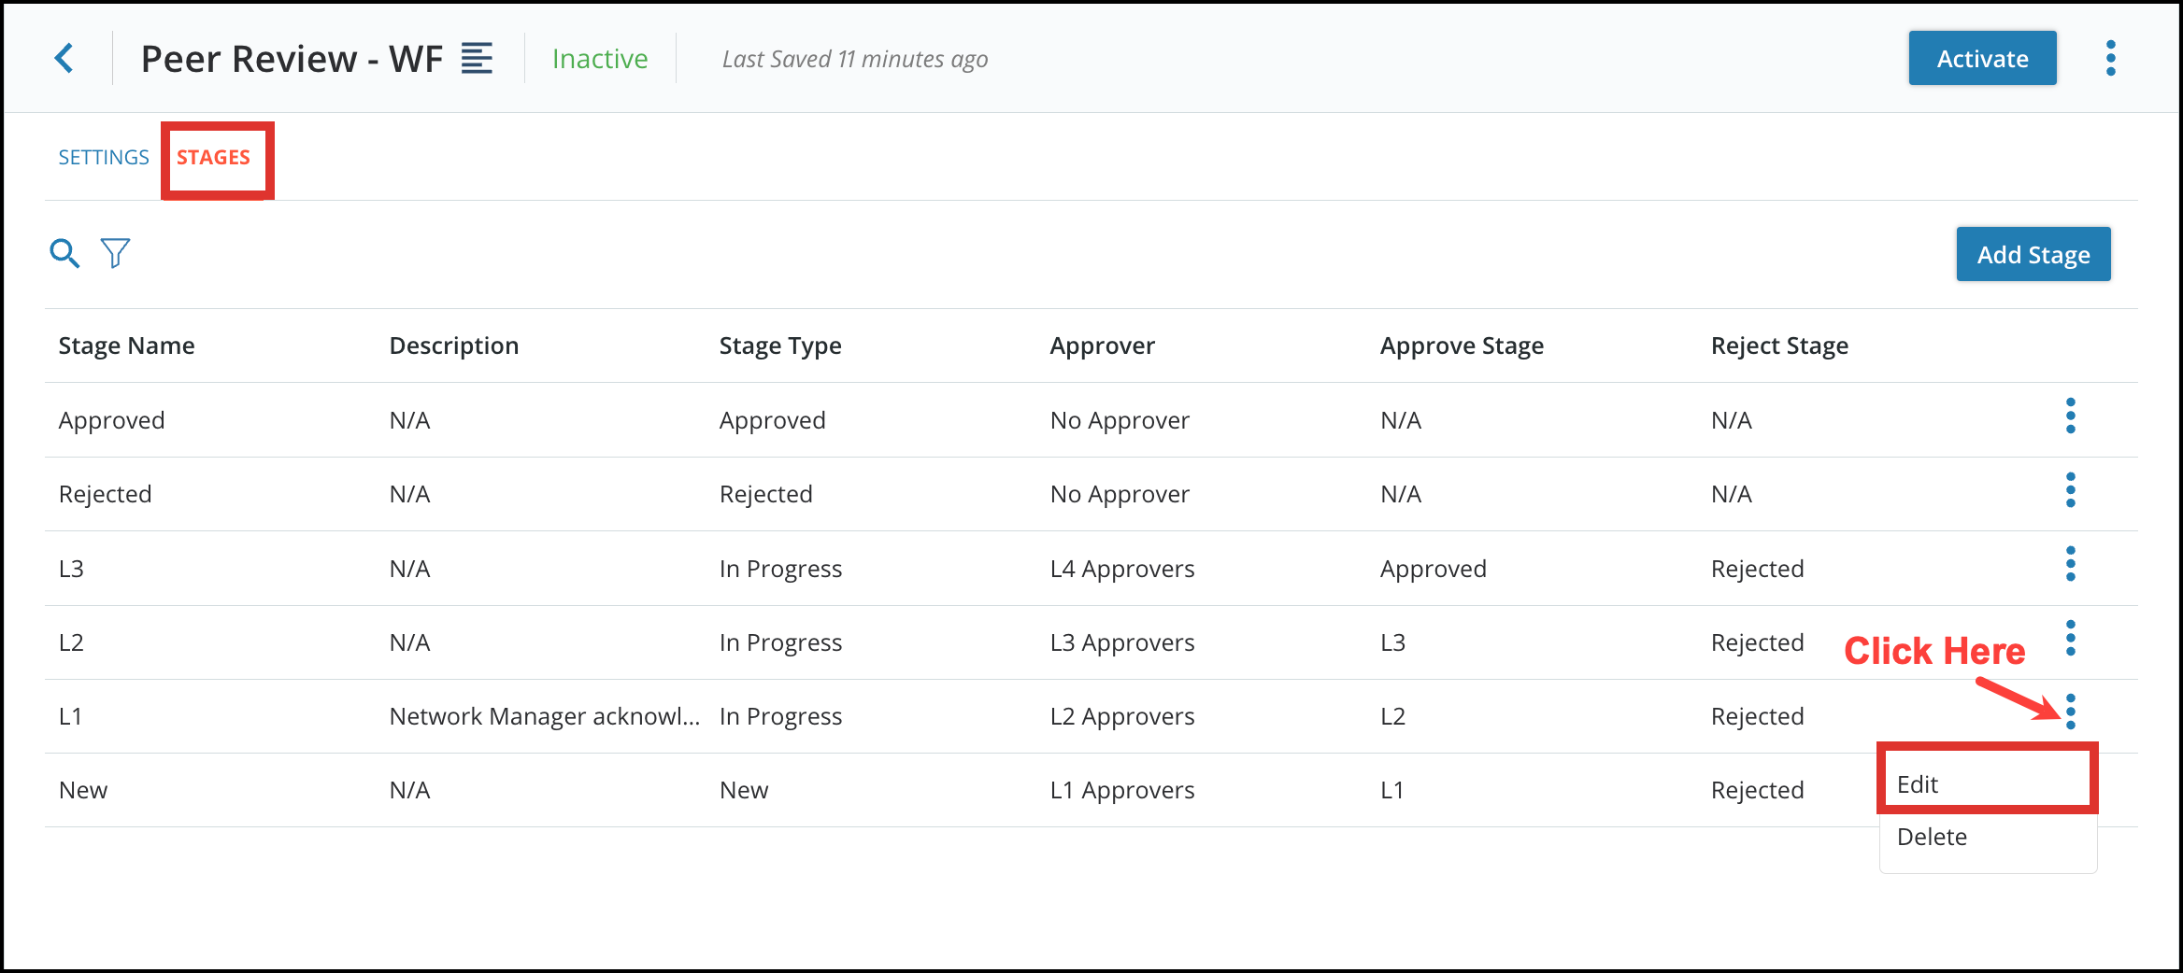Select the Rejected stage name cell

coord(105,494)
